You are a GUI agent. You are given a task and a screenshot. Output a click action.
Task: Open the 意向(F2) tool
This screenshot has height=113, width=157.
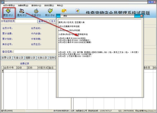pos(22,13)
